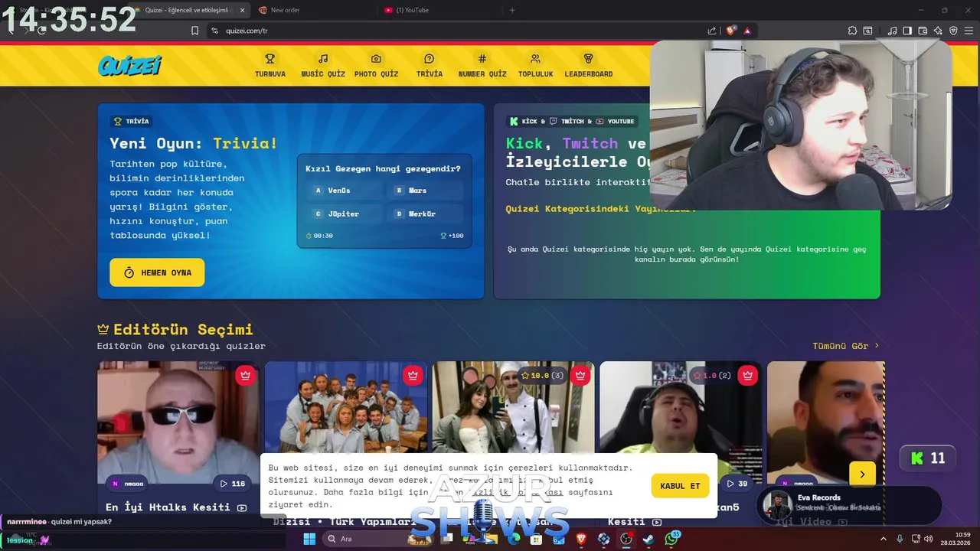Expand the hidden system tray icons chevron
This screenshot has width=980, height=551.
click(x=884, y=539)
